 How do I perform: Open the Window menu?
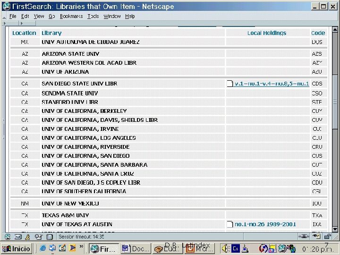(112, 16)
